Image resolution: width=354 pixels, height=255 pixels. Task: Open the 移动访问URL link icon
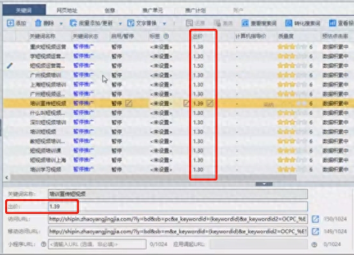(316, 231)
